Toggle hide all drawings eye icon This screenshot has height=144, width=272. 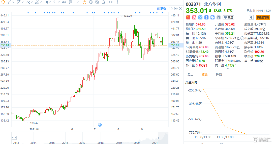point(97,2)
